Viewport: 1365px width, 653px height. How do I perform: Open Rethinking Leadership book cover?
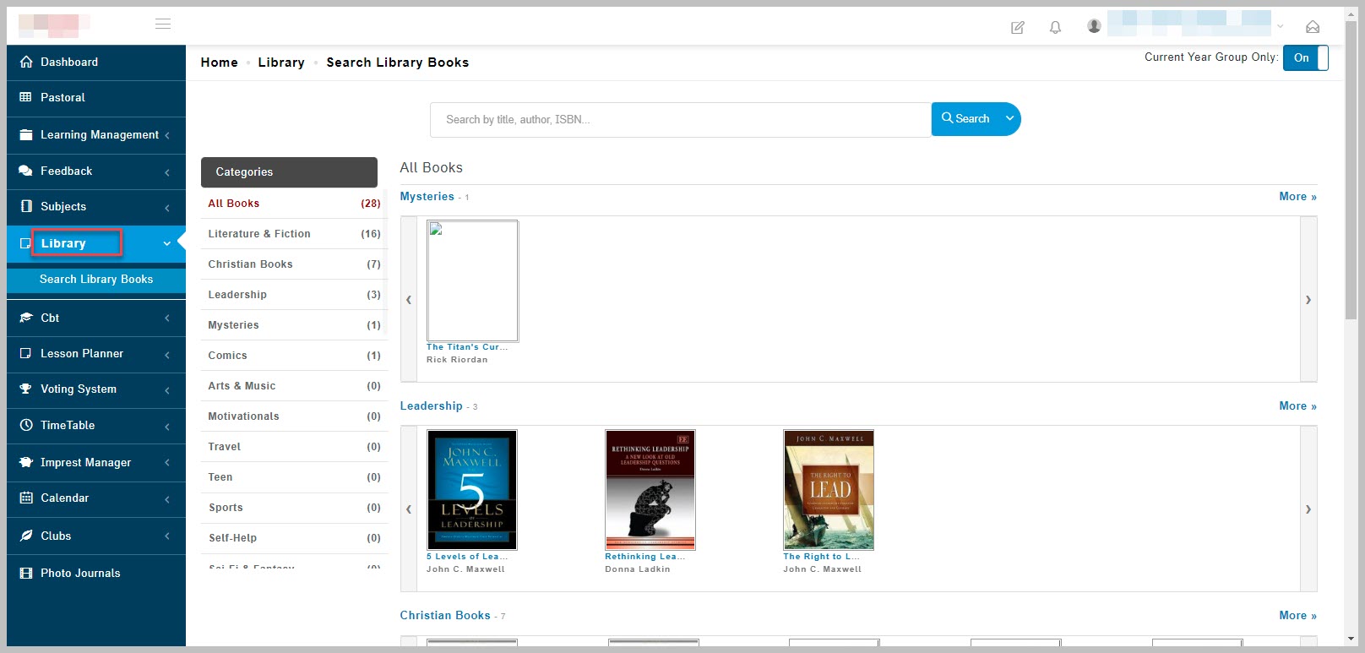[650, 490]
